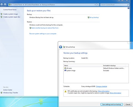
Task: Click the yellow warning icon in notice box
Action: [x=65, y=91]
